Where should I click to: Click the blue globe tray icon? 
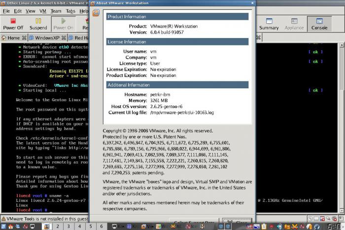316,227
